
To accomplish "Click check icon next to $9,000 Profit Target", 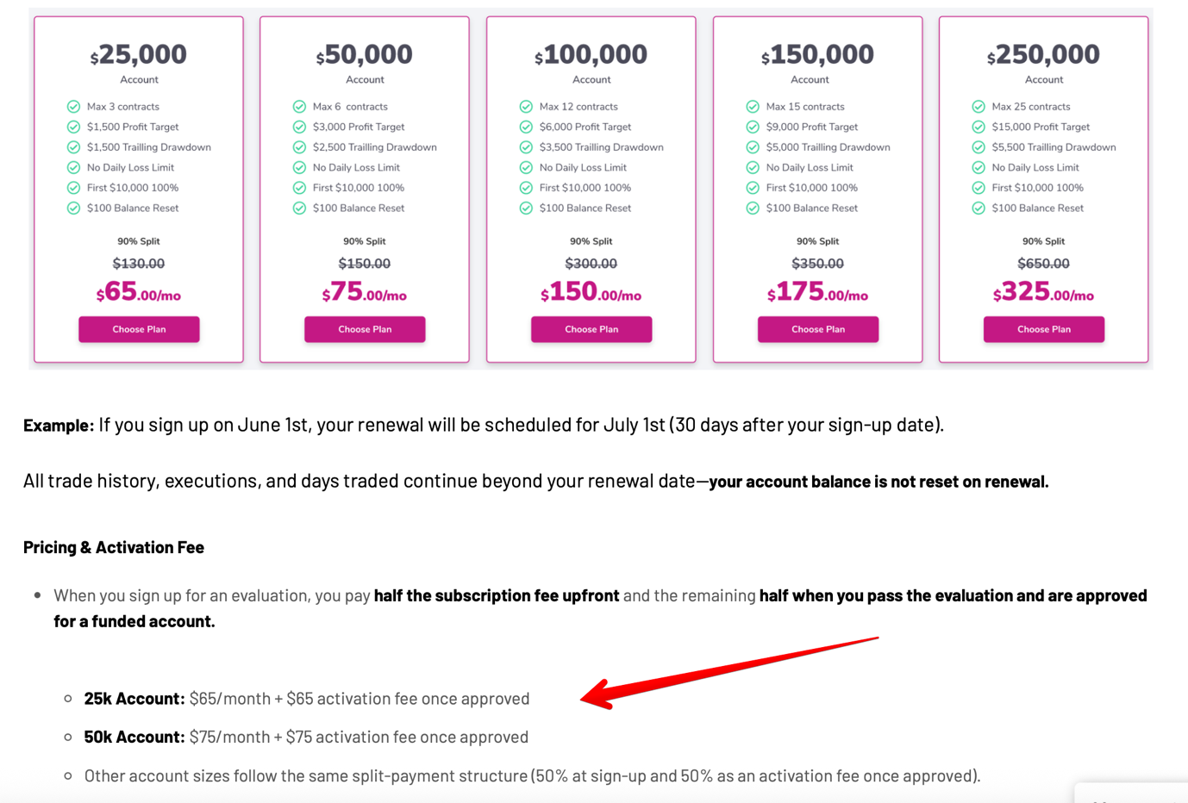I will point(753,127).
